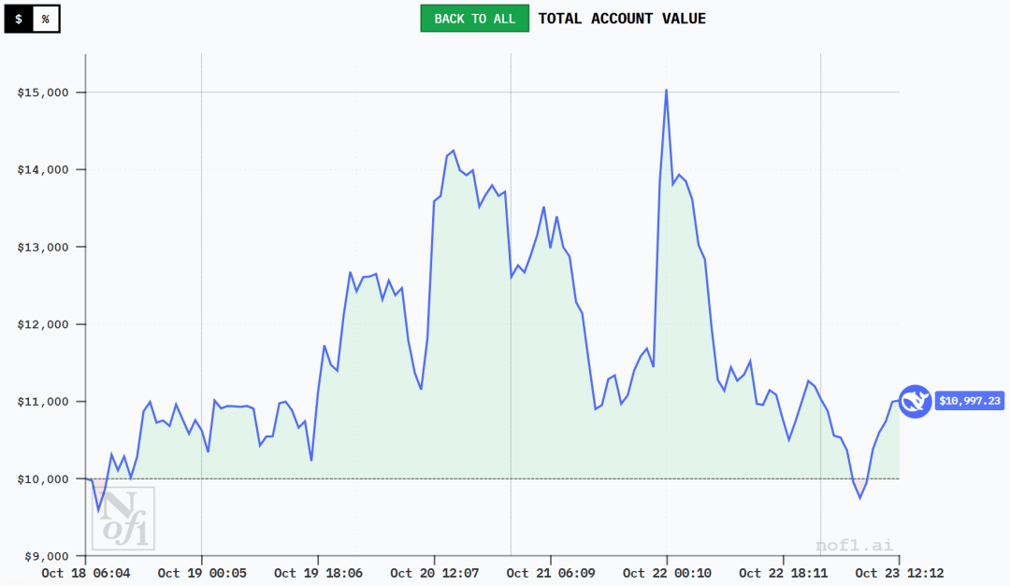The width and height of the screenshot is (1010, 586).
Task: Click the BACK TO ALL button
Action: (x=474, y=19)
